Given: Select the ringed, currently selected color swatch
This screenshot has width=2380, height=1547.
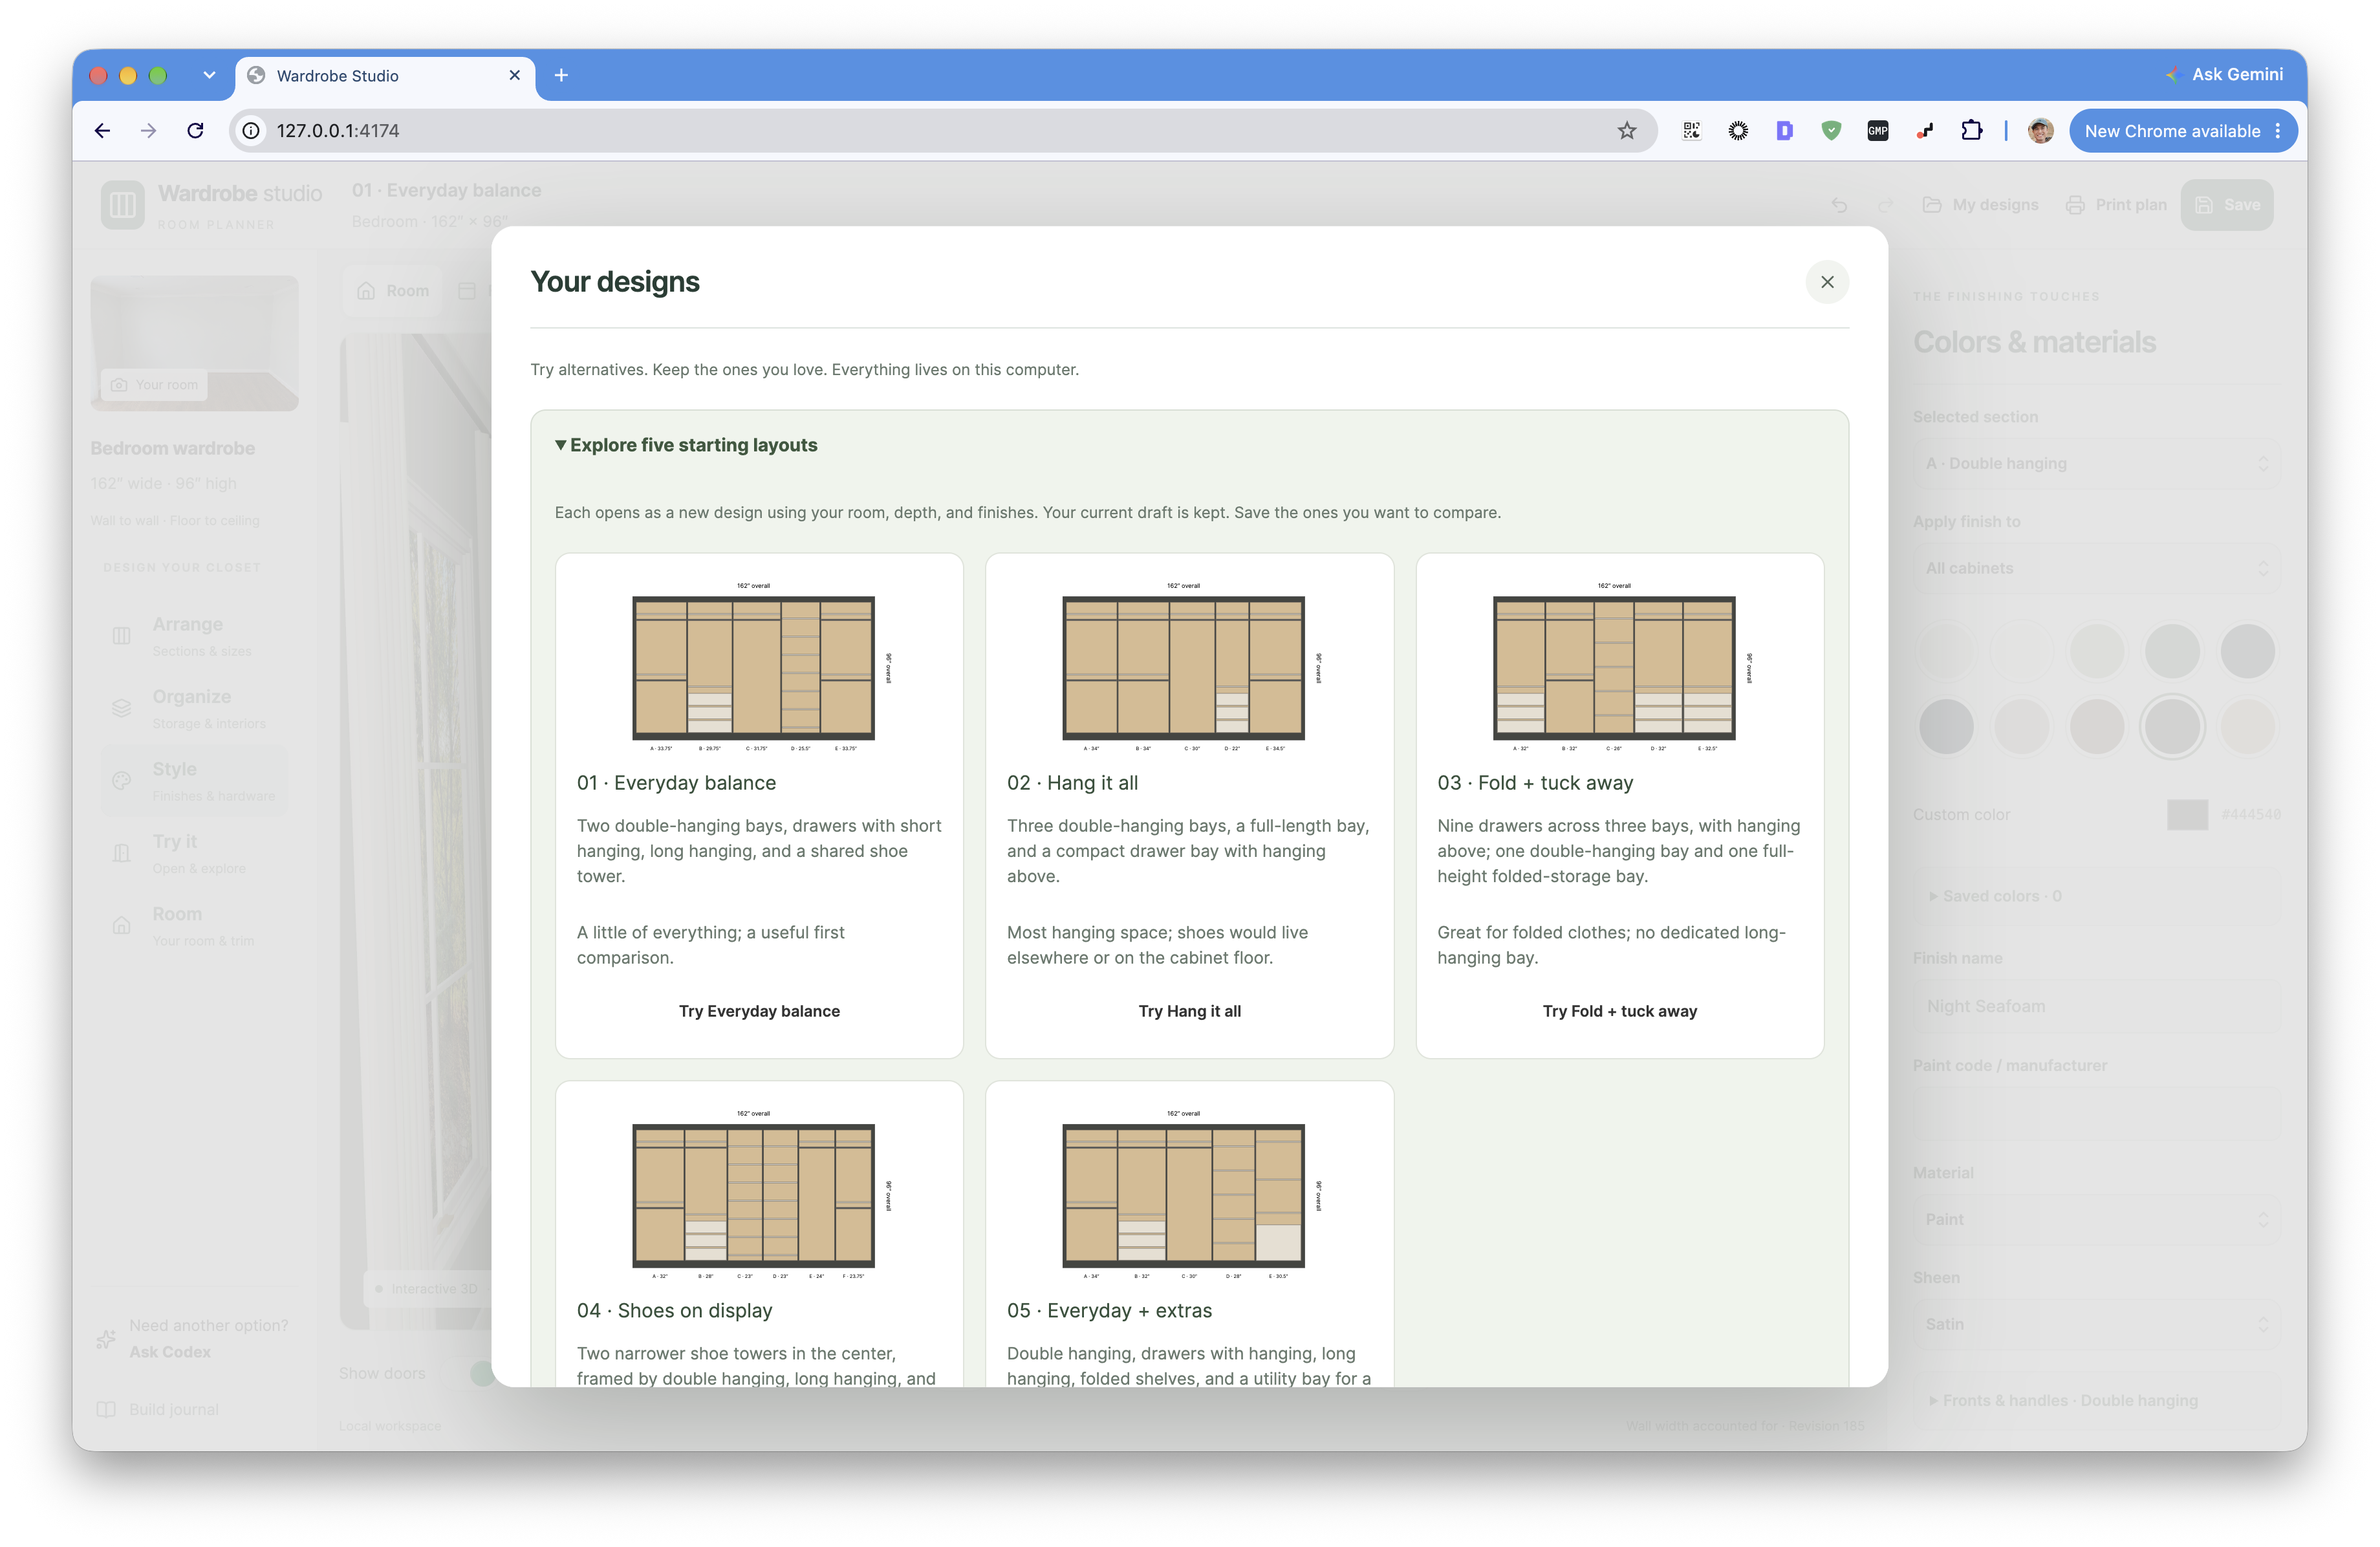Looking at the screenshot, I should 2172,727.
